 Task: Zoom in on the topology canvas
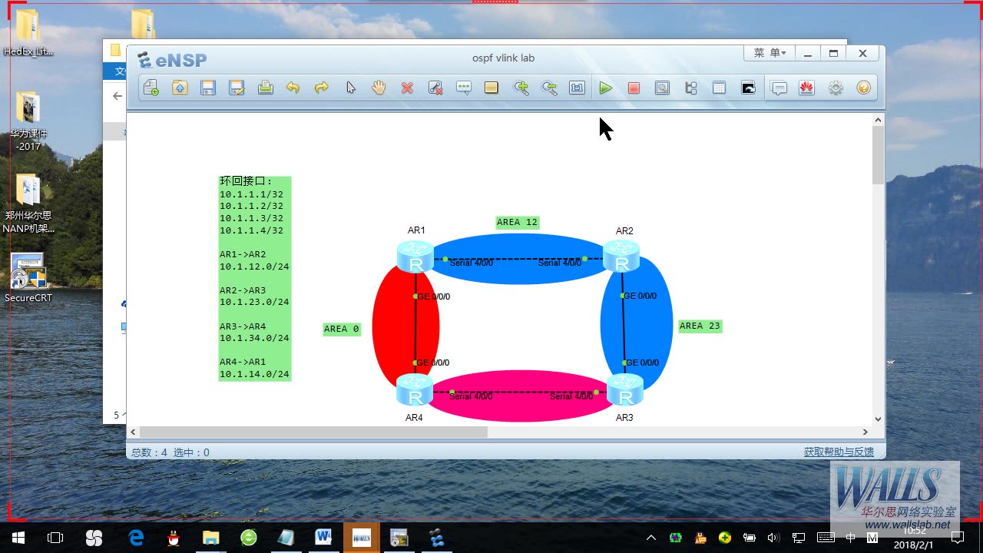(521, 88)
